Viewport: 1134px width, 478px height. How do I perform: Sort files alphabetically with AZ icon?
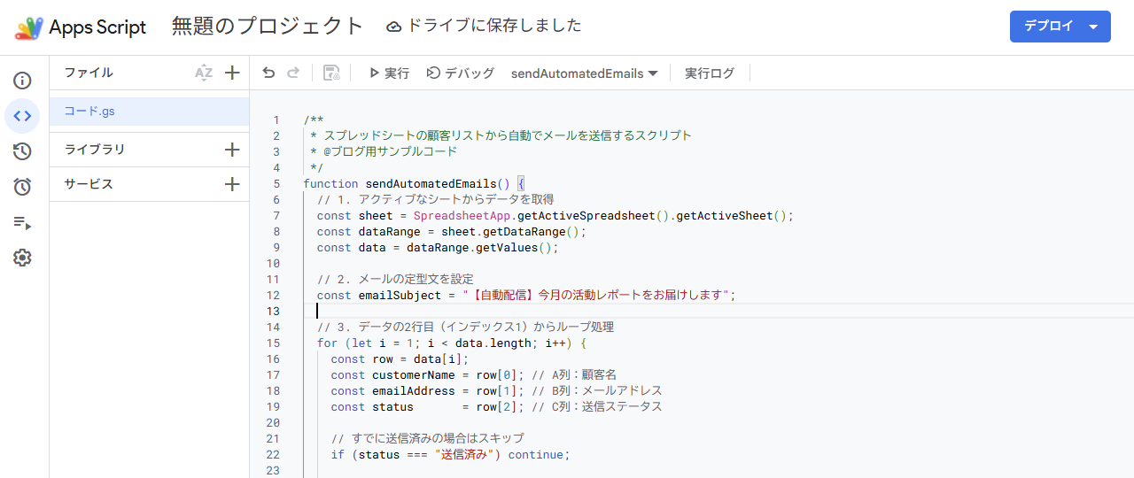(204, 73)
